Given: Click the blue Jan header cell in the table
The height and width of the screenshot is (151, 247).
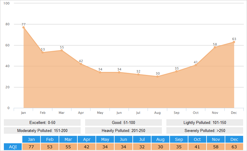Looking at the screenshot, I should (x=31, y=139).
